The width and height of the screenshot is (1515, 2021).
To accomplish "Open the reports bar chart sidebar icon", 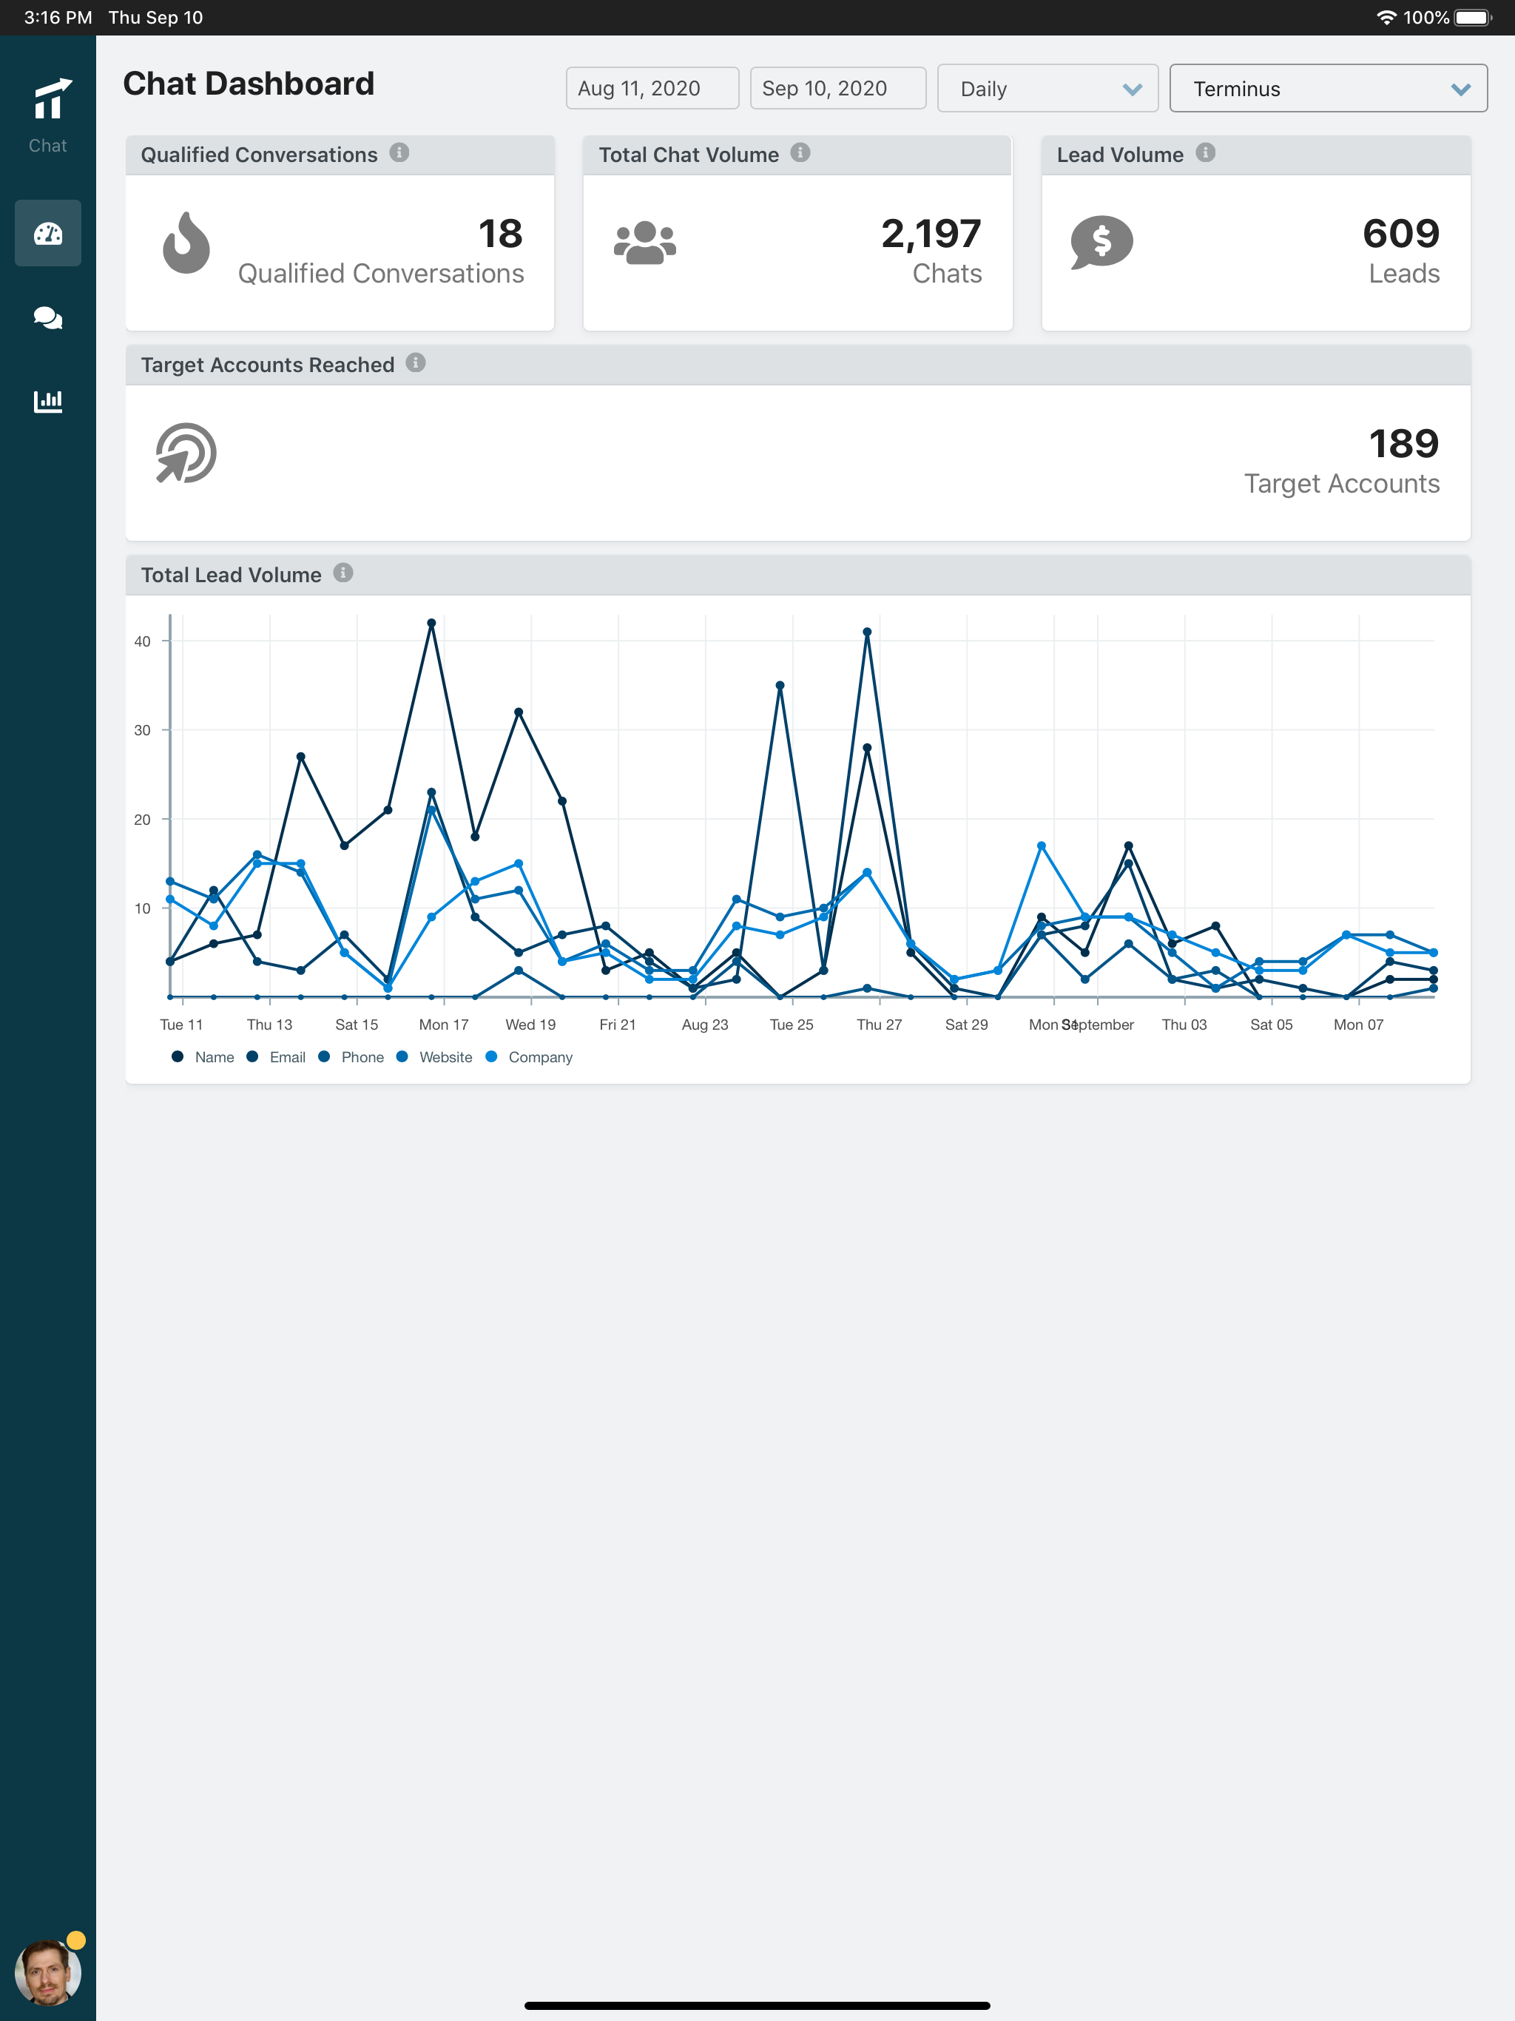I will (x=47, y=400).
